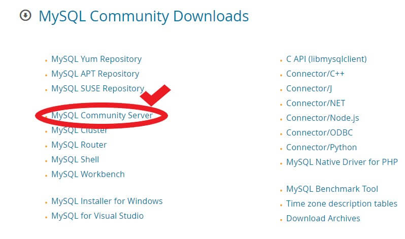
Task: Open Time zone description tables link
Action: 342,203
